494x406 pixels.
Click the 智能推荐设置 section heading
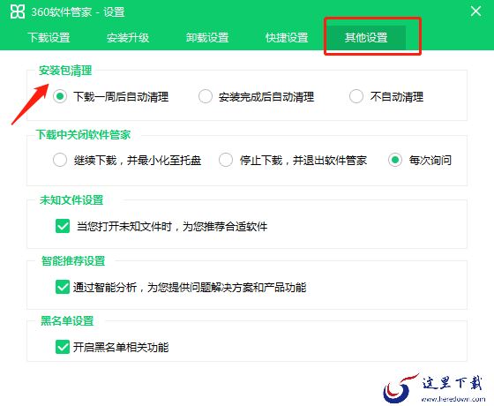pyautogui.click(x=73, y=260)
